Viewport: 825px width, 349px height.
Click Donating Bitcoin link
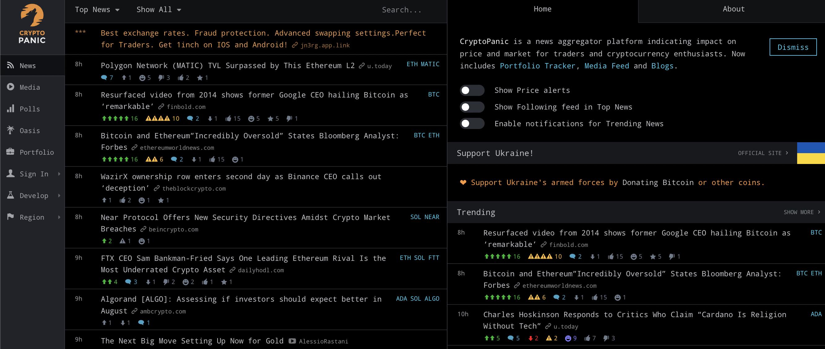click(658, 183)
